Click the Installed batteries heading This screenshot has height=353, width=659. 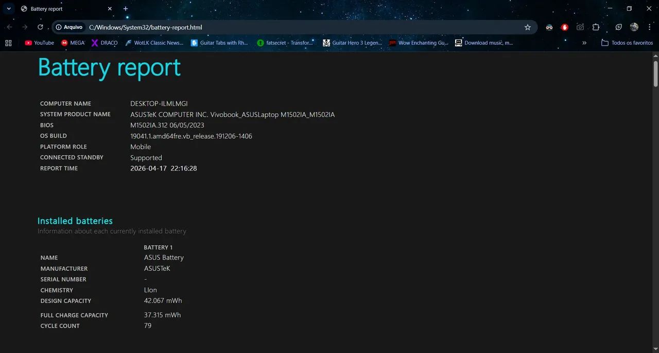pos(75,221)
